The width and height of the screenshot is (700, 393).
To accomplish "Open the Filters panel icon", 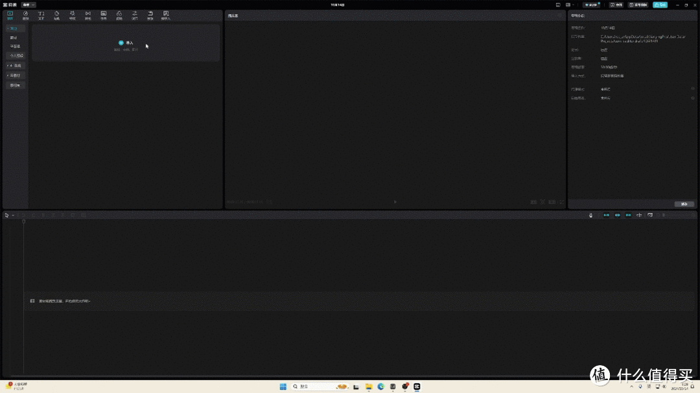I will point(119,15).
